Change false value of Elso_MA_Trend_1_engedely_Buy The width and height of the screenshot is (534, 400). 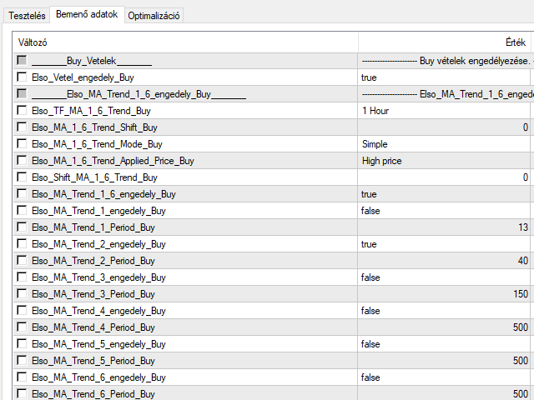coord(444,211)
